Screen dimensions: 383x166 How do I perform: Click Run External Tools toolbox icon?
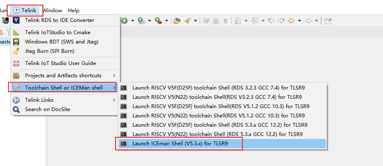pyautogui.click(x=158, y=21)
